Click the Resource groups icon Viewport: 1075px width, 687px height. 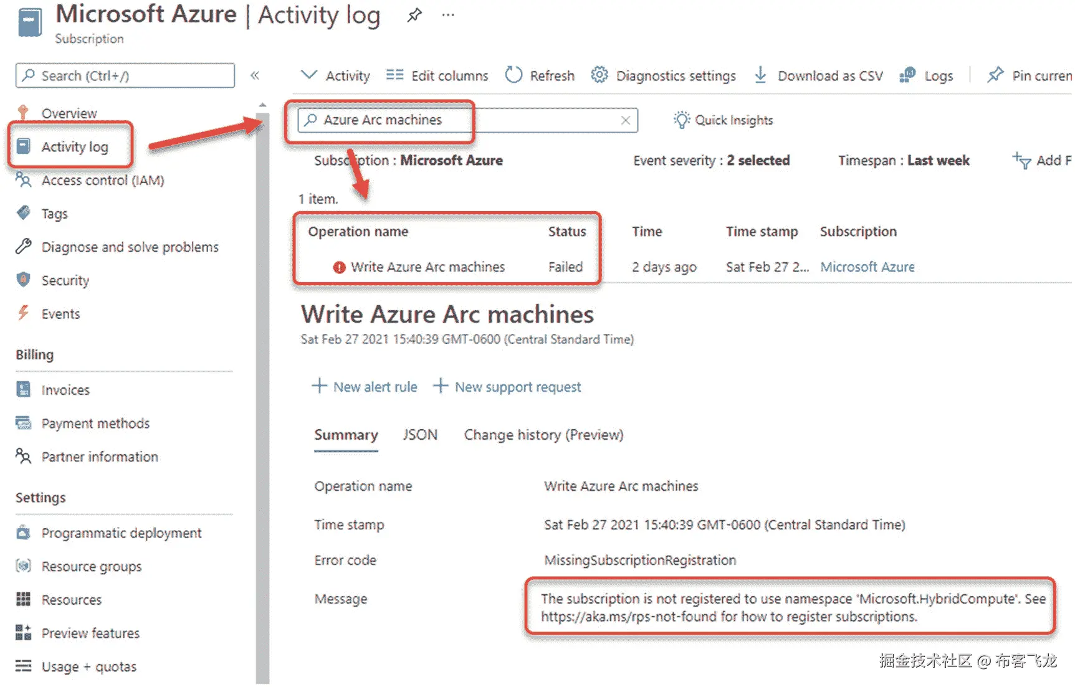(24, 566)
